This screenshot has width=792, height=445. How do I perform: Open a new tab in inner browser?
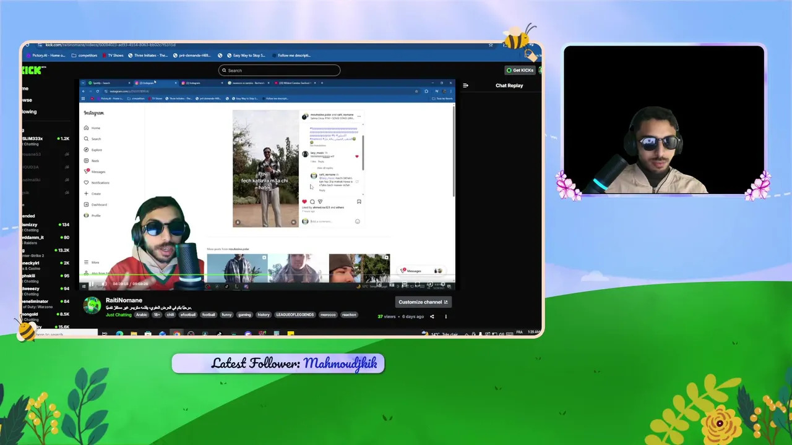click(322, 83)
